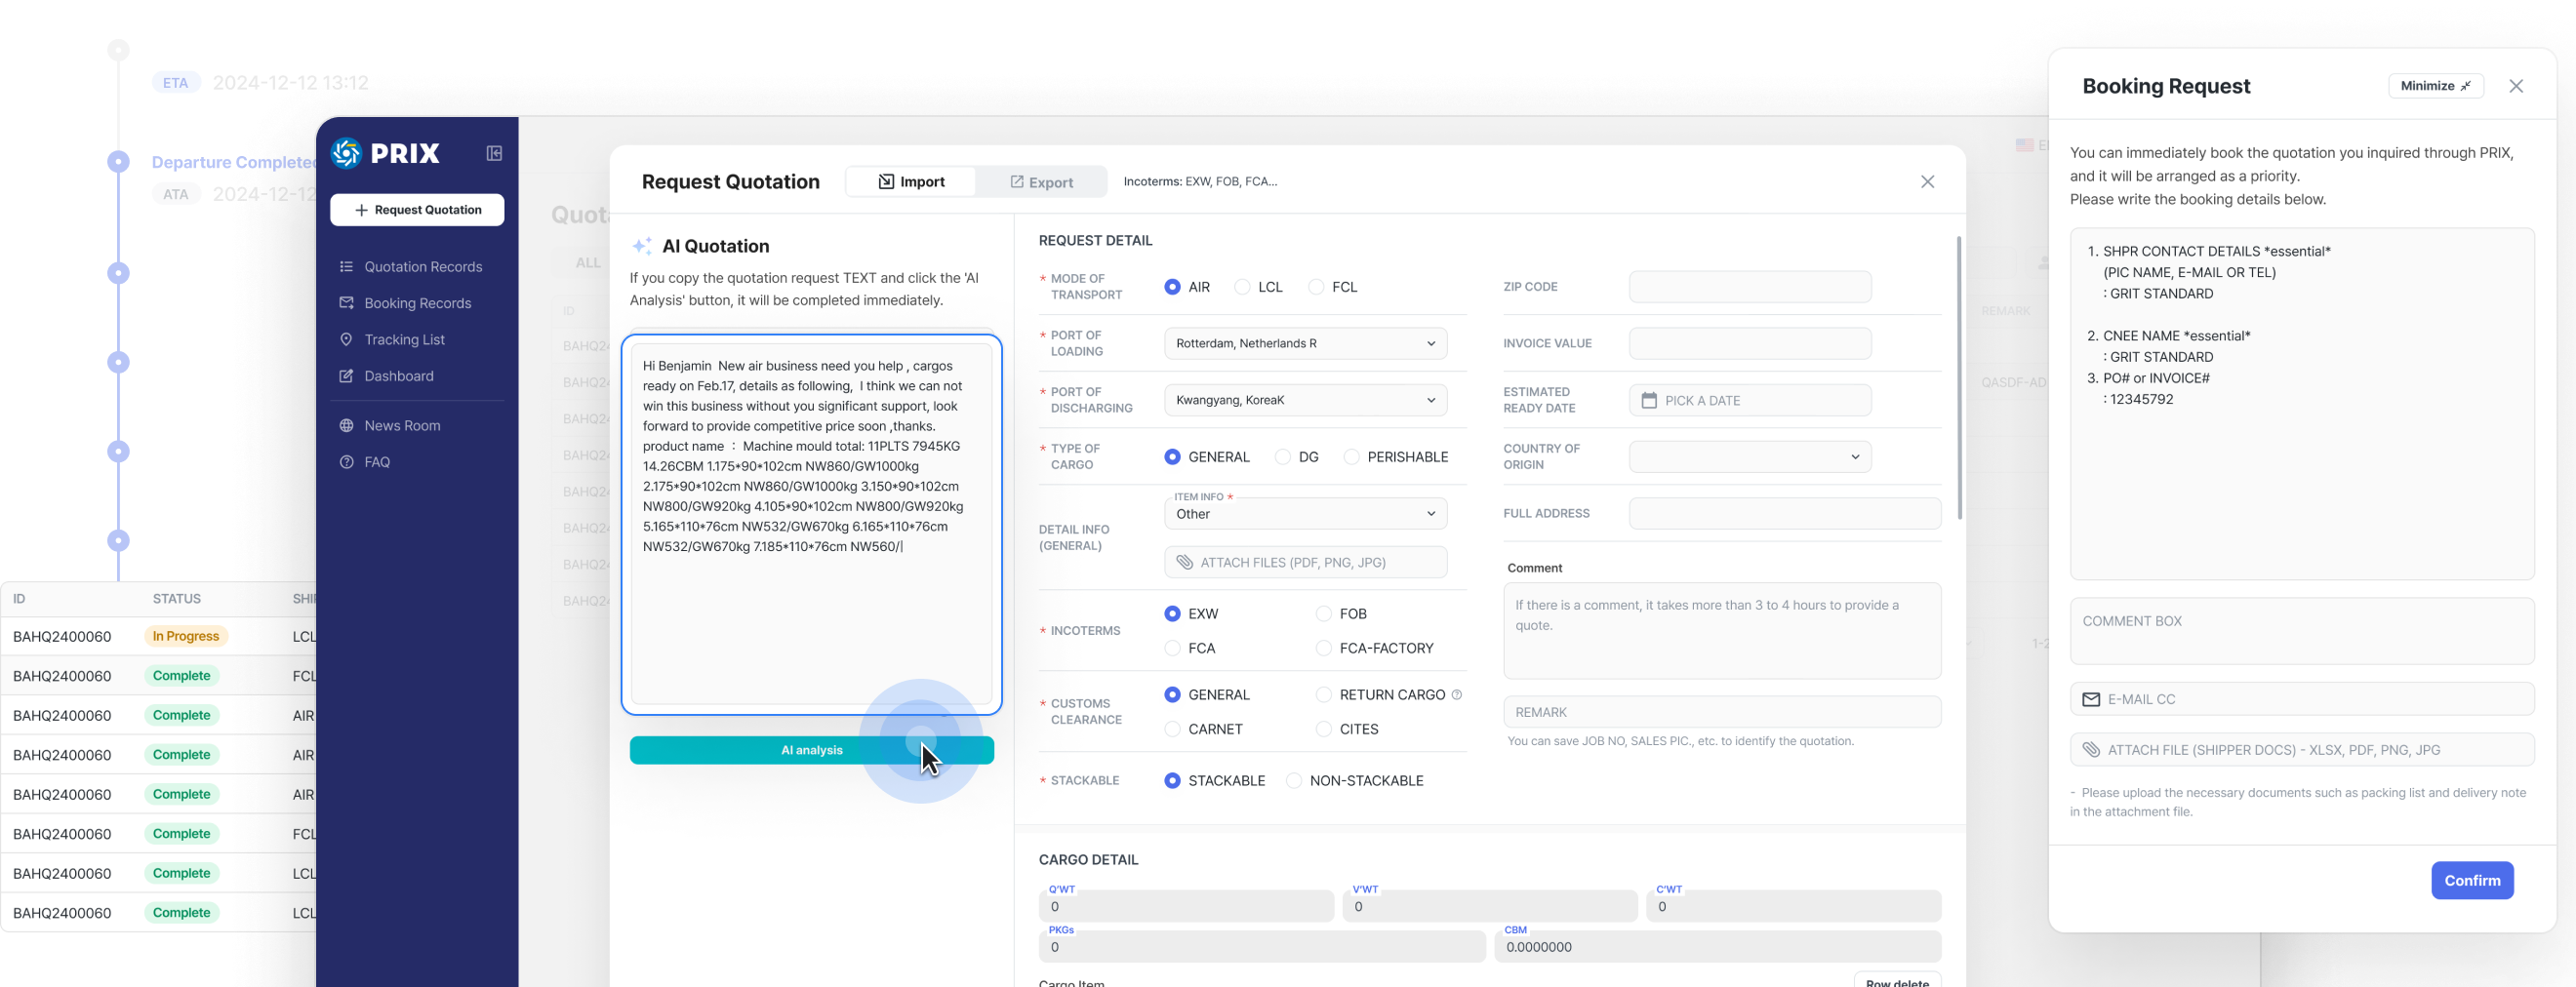Click the paperclip attach files field in Detail Info
The image size is (2576, 987).
coord(1305,563)
